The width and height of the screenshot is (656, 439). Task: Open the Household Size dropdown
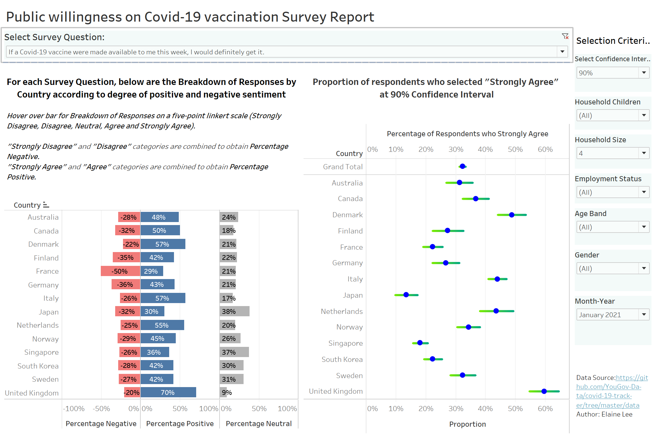(644, 153)
